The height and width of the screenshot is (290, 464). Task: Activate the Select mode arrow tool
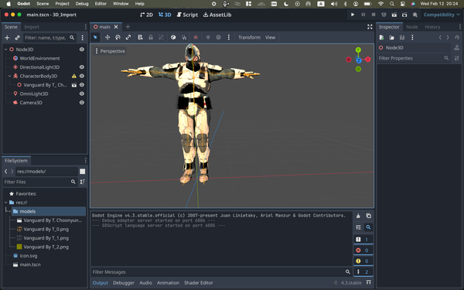95,37
